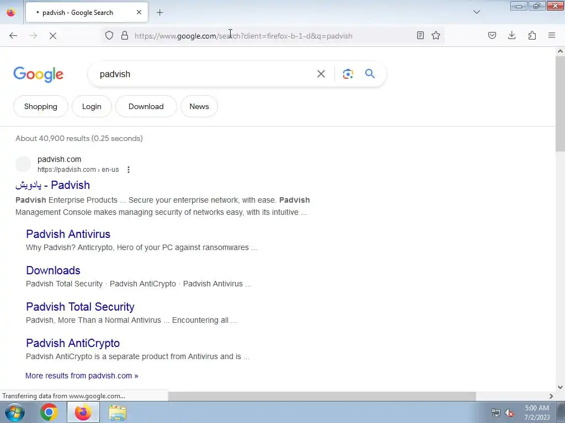
Task: Go back with the browser back arrow
Action: (13, 36)
